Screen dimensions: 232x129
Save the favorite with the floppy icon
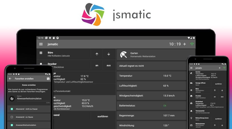click(48, 78)
